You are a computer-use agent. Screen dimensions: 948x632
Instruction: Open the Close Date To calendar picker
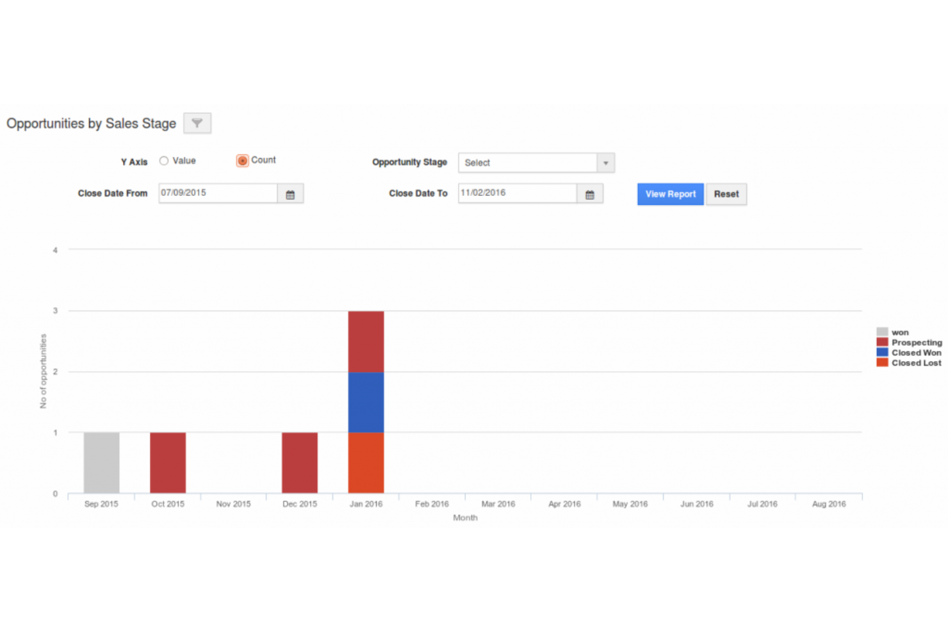tap(589, 193)
